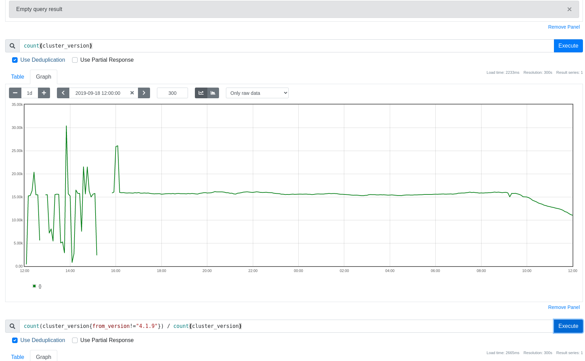Remove the panel above count(cluster_version) query
The image size is (585, 361).
(x=564, y=27)
